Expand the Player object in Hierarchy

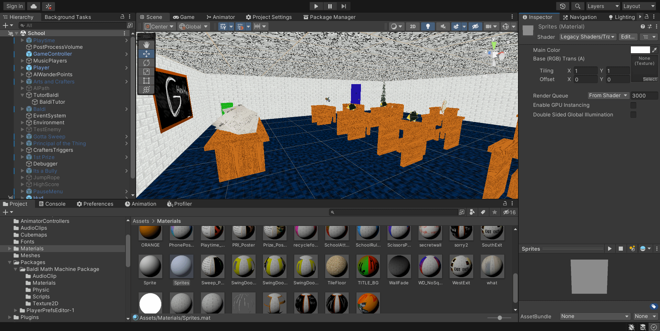pos(23,68)
